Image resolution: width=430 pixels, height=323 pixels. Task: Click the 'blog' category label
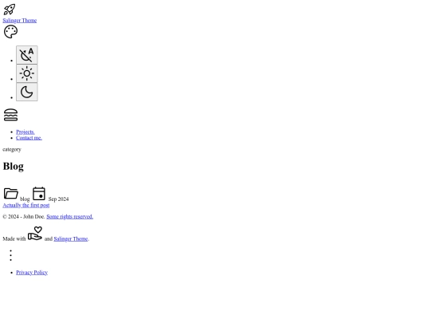pyautogui.click(x=25, y=199)
